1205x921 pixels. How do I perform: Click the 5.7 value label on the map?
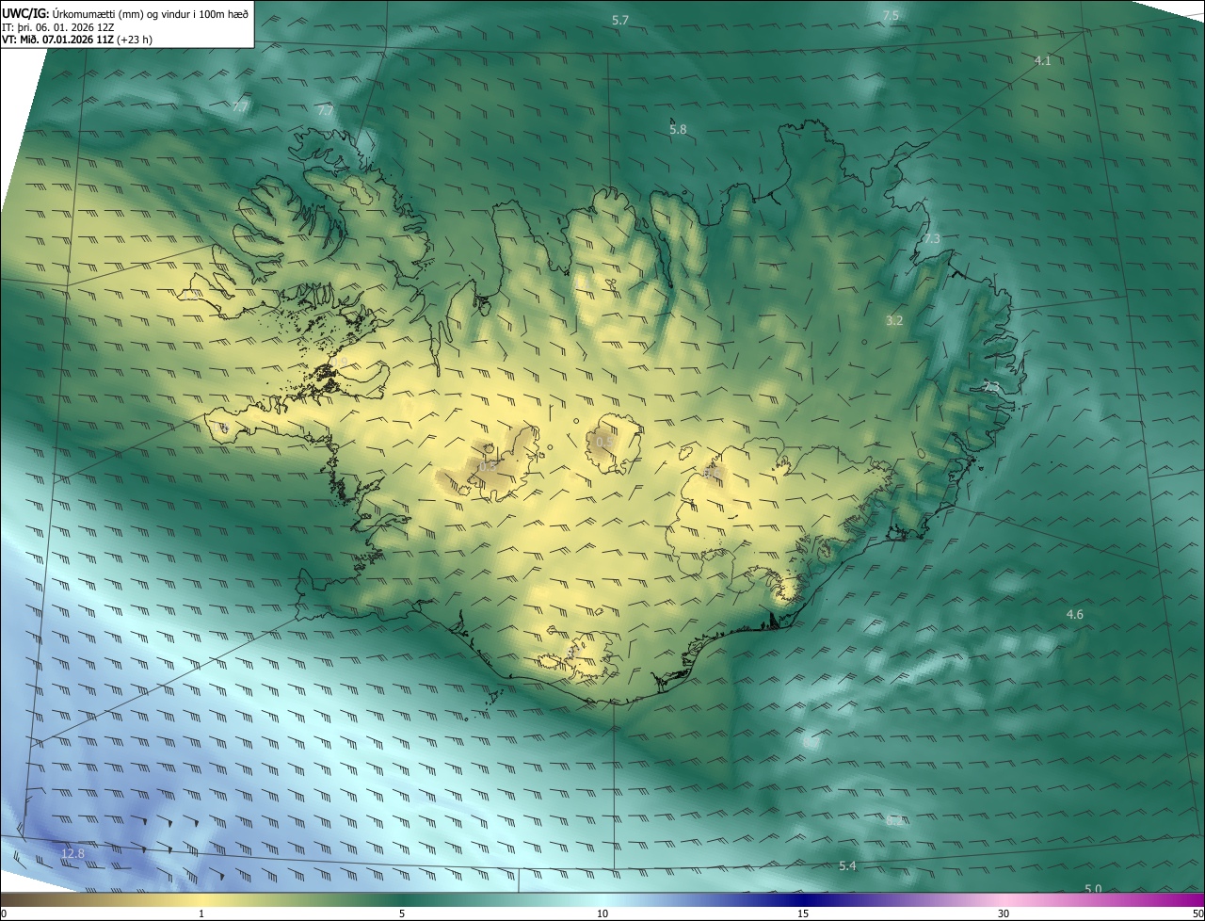click(x=620, y=20)
